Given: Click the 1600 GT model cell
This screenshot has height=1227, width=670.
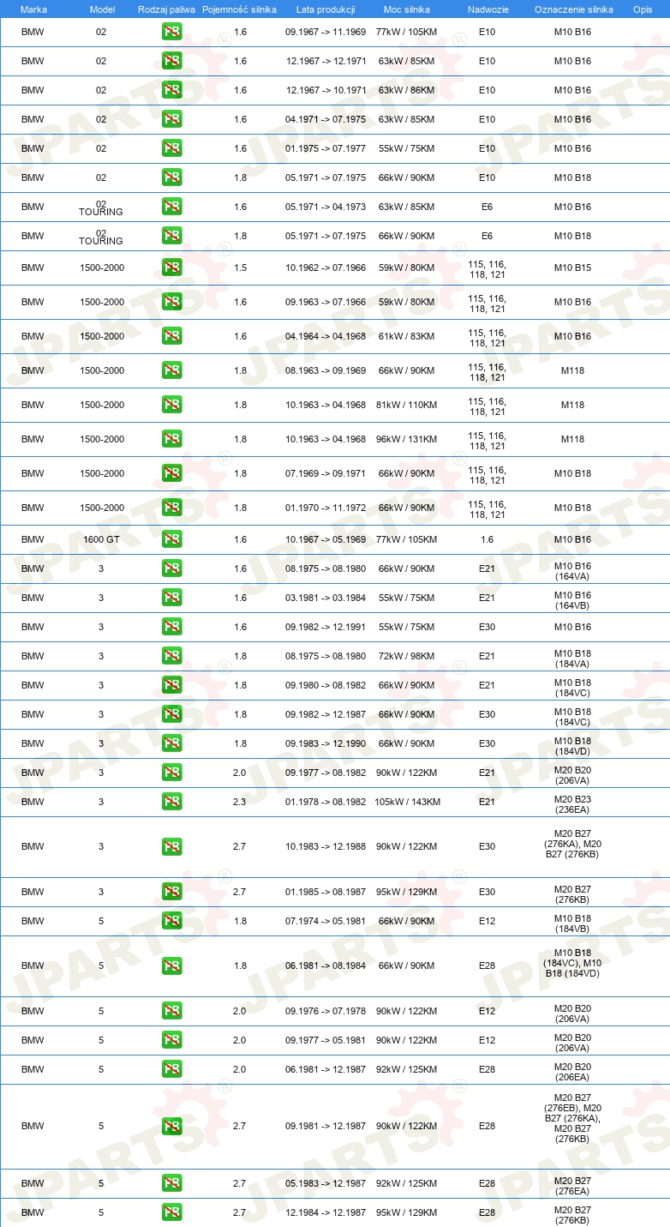Looking at the screenshot, I should (102, 539).
